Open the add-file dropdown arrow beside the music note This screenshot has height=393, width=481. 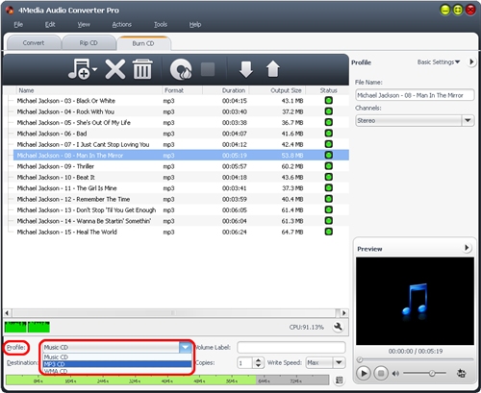[x=94, y=69]
